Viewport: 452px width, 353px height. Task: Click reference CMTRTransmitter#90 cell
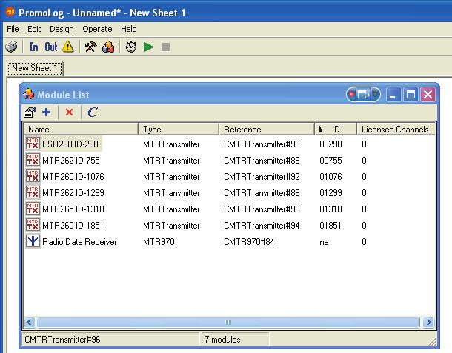coord(262,209)
